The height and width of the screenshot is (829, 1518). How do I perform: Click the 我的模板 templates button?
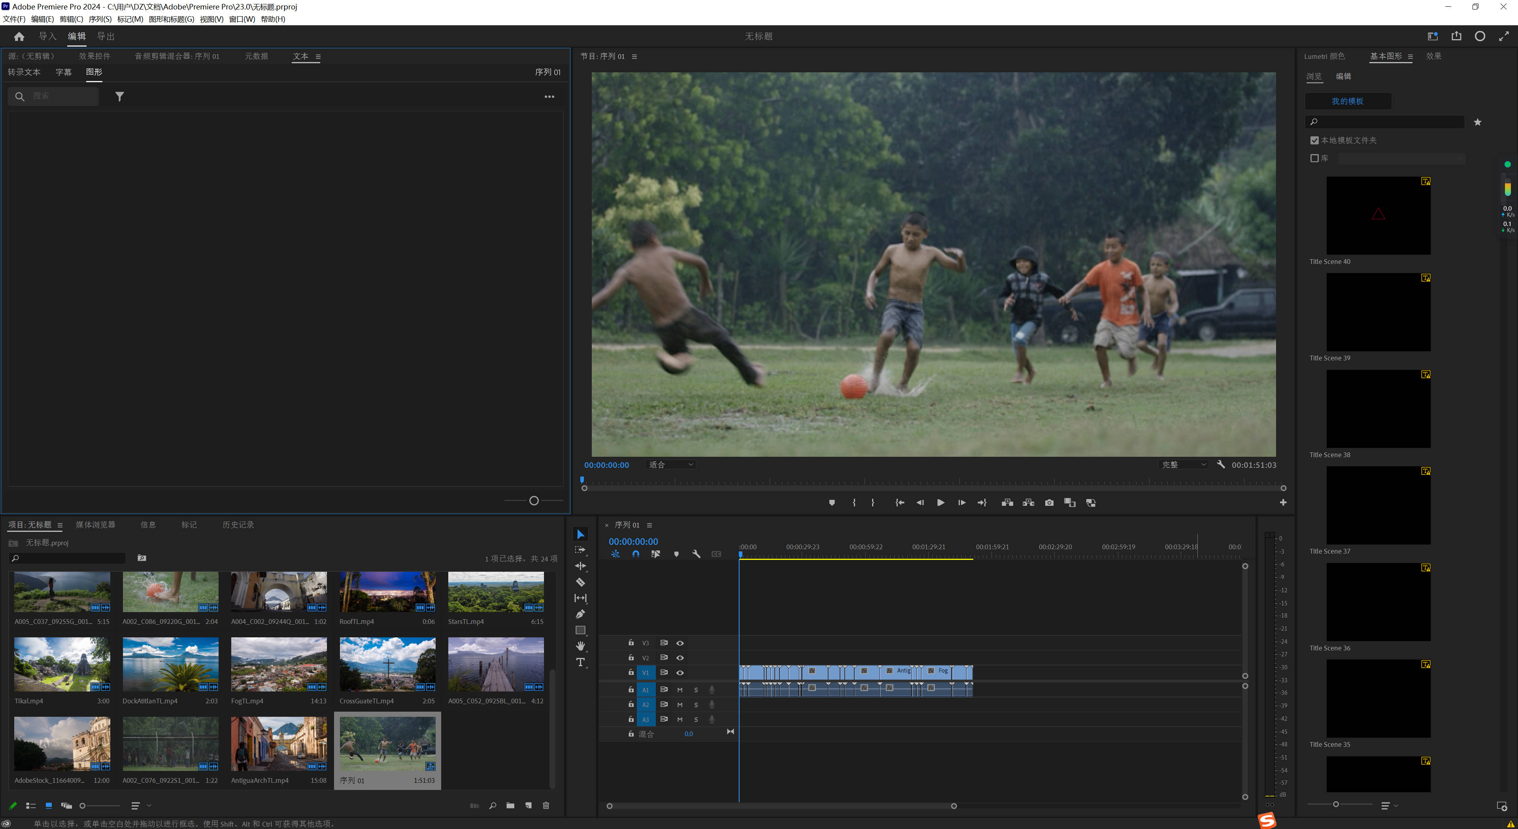pyautogui.click(x=1348, y=101)
